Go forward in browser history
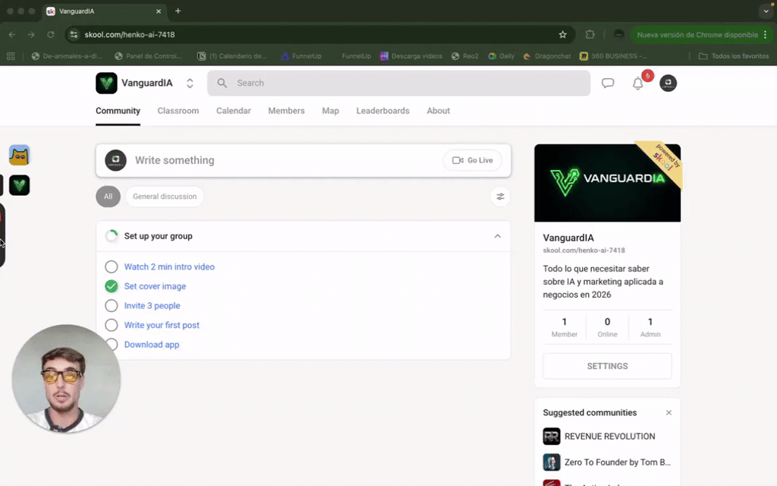The image size is (777, 486). 31,35
